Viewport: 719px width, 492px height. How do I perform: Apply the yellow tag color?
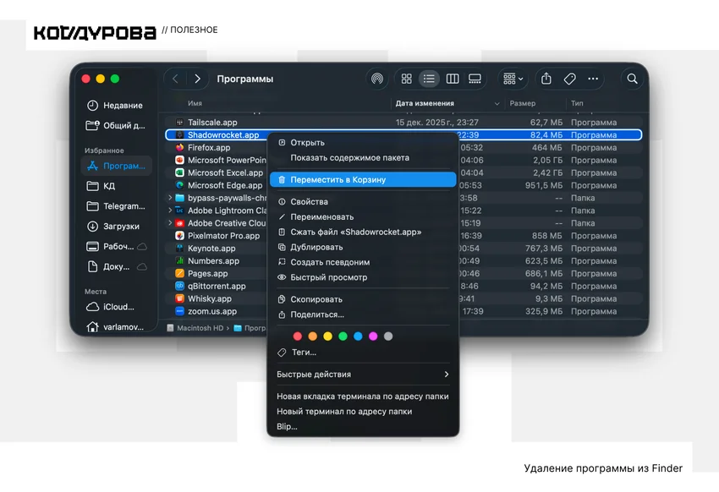click(328, 336)
